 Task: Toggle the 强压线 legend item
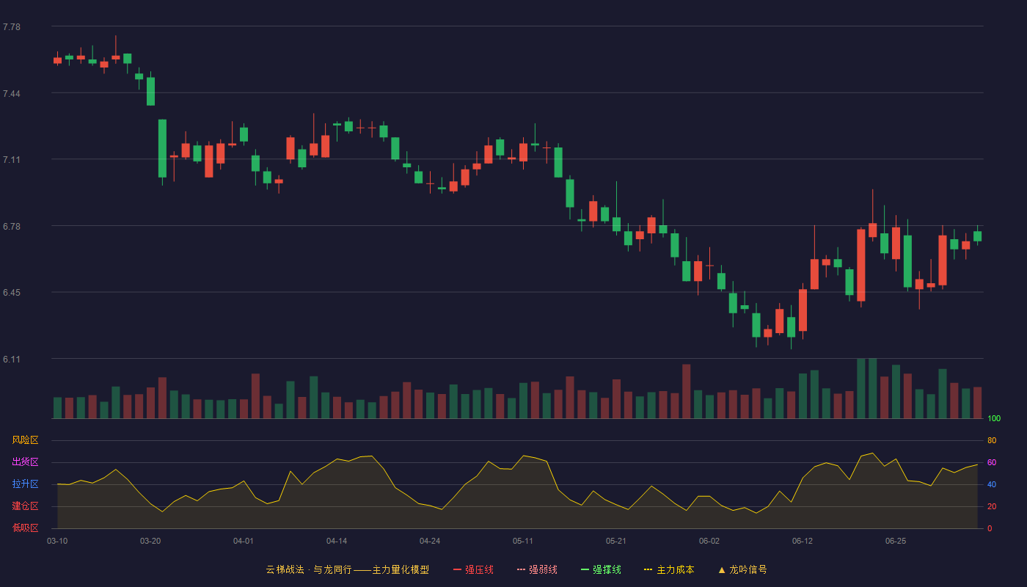click(x=473, y=569)
